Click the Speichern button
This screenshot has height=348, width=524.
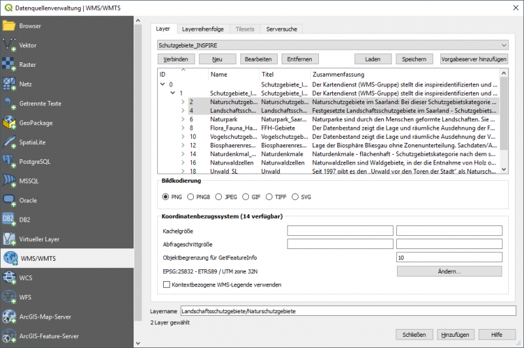pyautogui.click(x=415, y=59)
